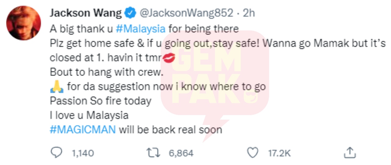Open the Jackson Wang display name link
The image size is (391, 165).
point(86,13)
